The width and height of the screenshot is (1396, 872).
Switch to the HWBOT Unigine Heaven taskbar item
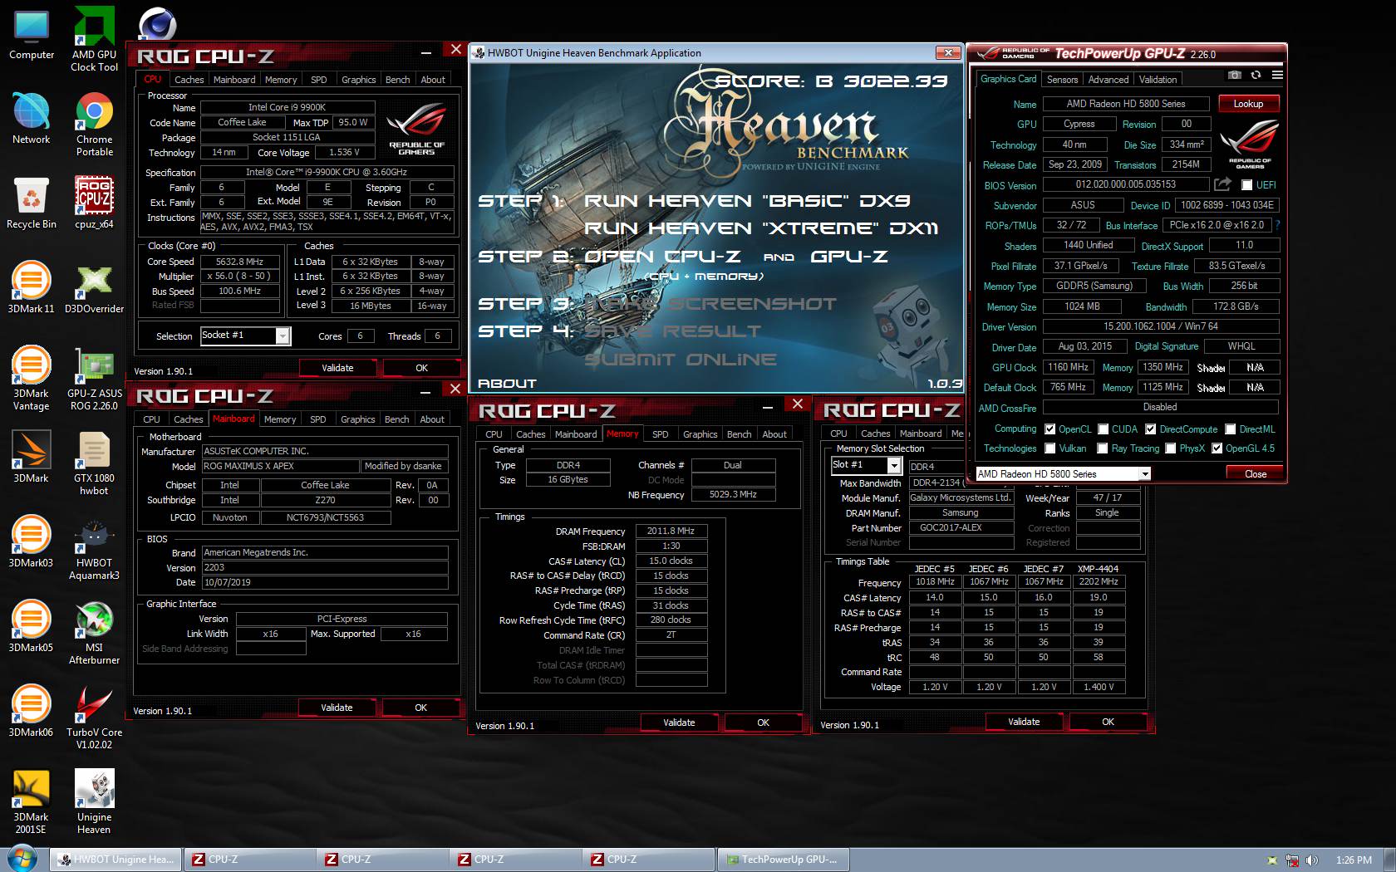116,860
